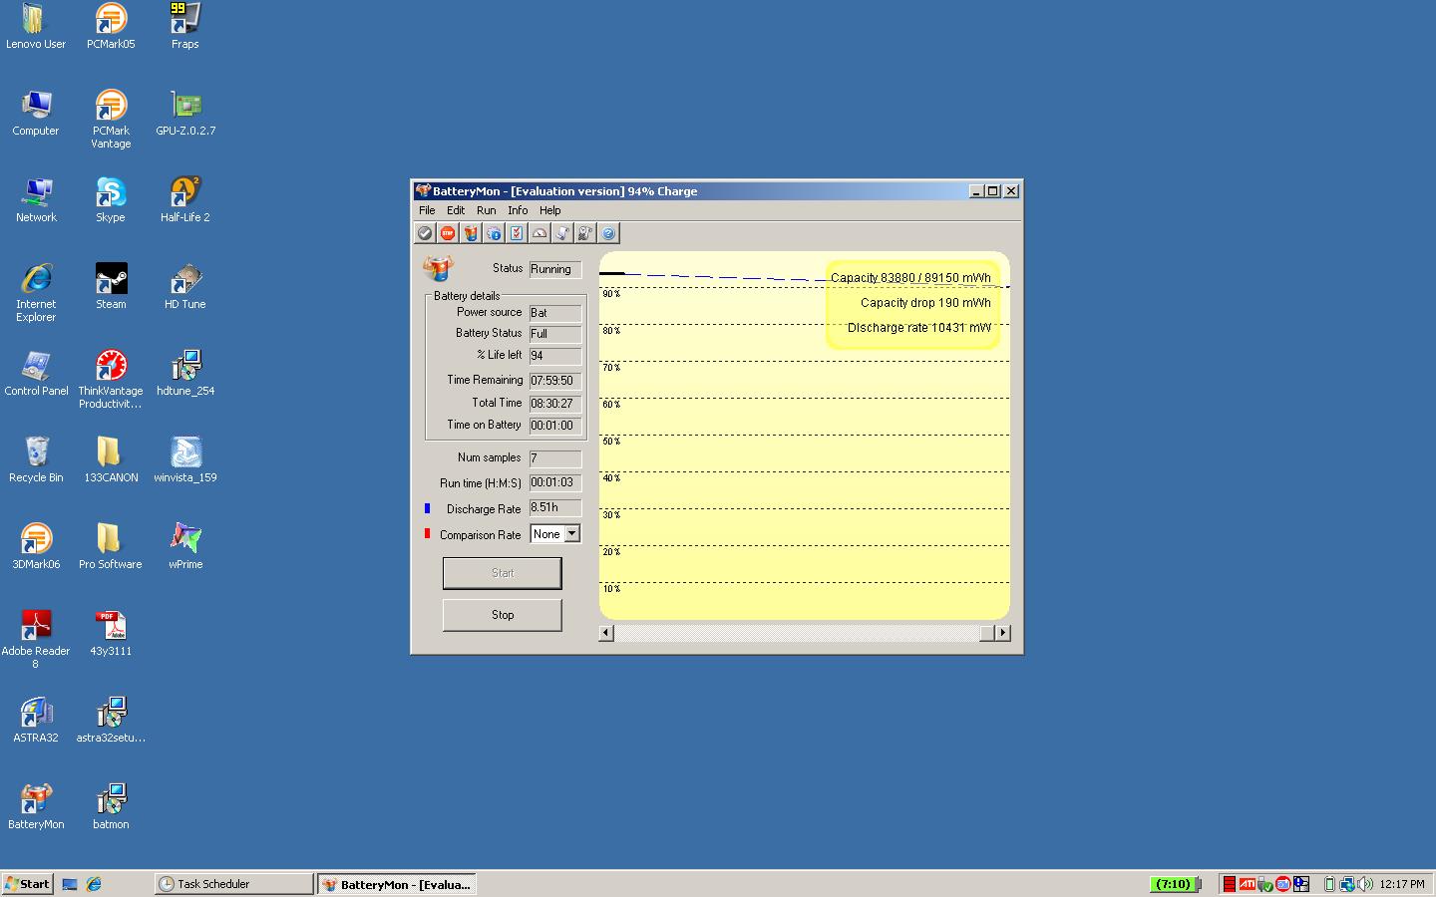Select the Fraps desktop icon
The width and height of the screenshot is (1436, 897).
[185, 27]
